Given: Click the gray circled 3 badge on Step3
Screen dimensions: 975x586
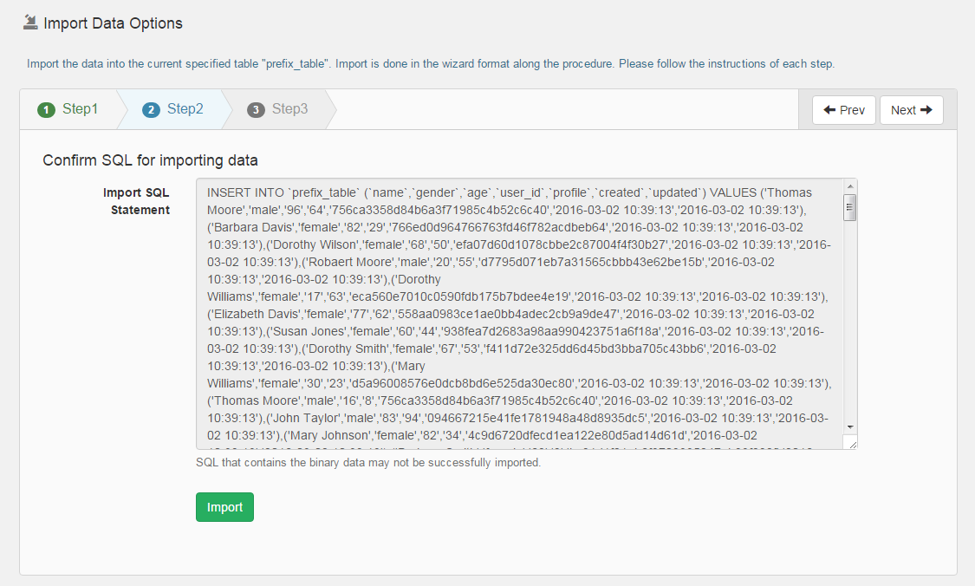Looking at the screenshot, I should 254,110.
